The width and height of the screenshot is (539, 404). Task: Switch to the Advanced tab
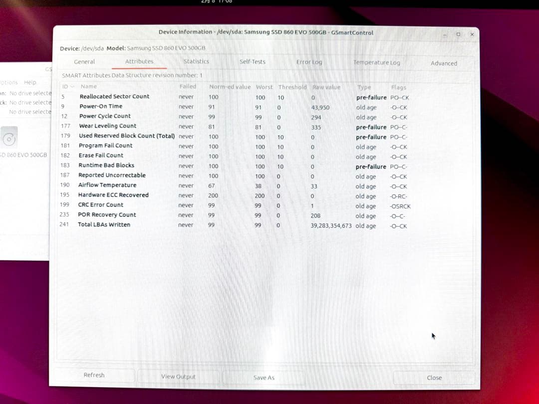coord(444,63)
